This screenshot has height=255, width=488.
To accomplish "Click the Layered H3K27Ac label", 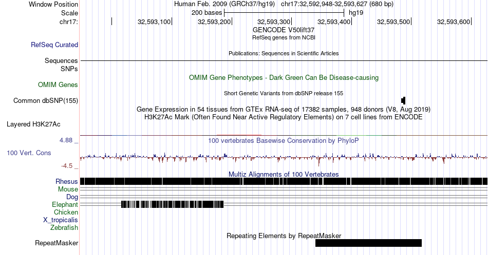I will coord(33,124).
